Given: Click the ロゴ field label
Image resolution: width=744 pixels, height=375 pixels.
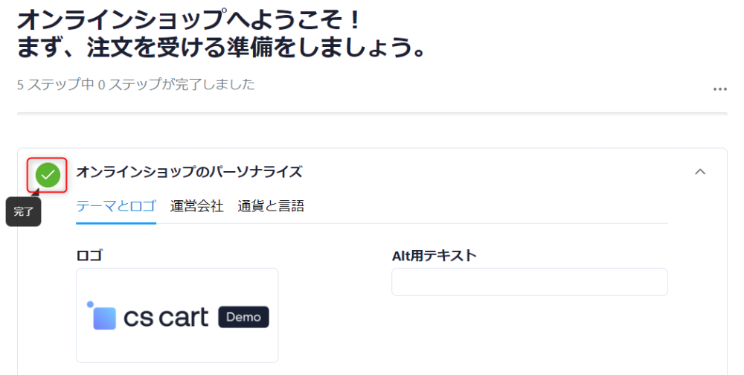Looking at the screenshot, I should pos(89,255).
